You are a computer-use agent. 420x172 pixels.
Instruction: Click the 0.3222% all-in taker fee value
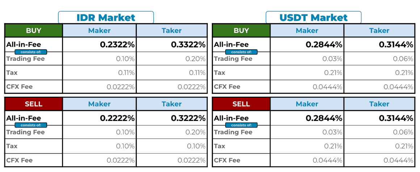click(x=188, y=118)
